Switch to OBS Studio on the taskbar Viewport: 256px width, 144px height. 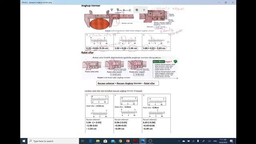click(150, 141)
